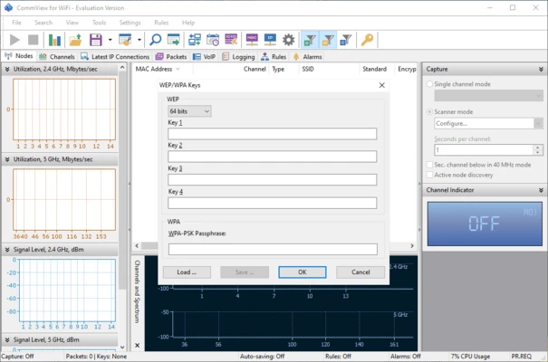Open the File menu

pos(16,23)
